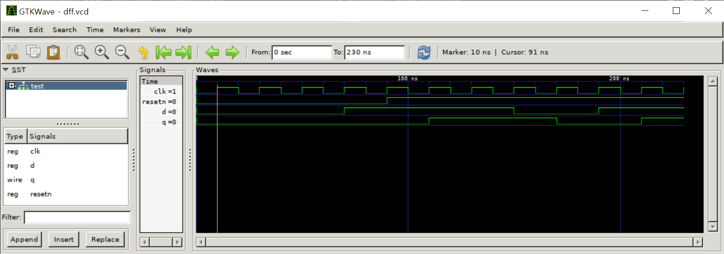The image size is (724, 254).
Task: Open the Markers menu
Action: 127,30
